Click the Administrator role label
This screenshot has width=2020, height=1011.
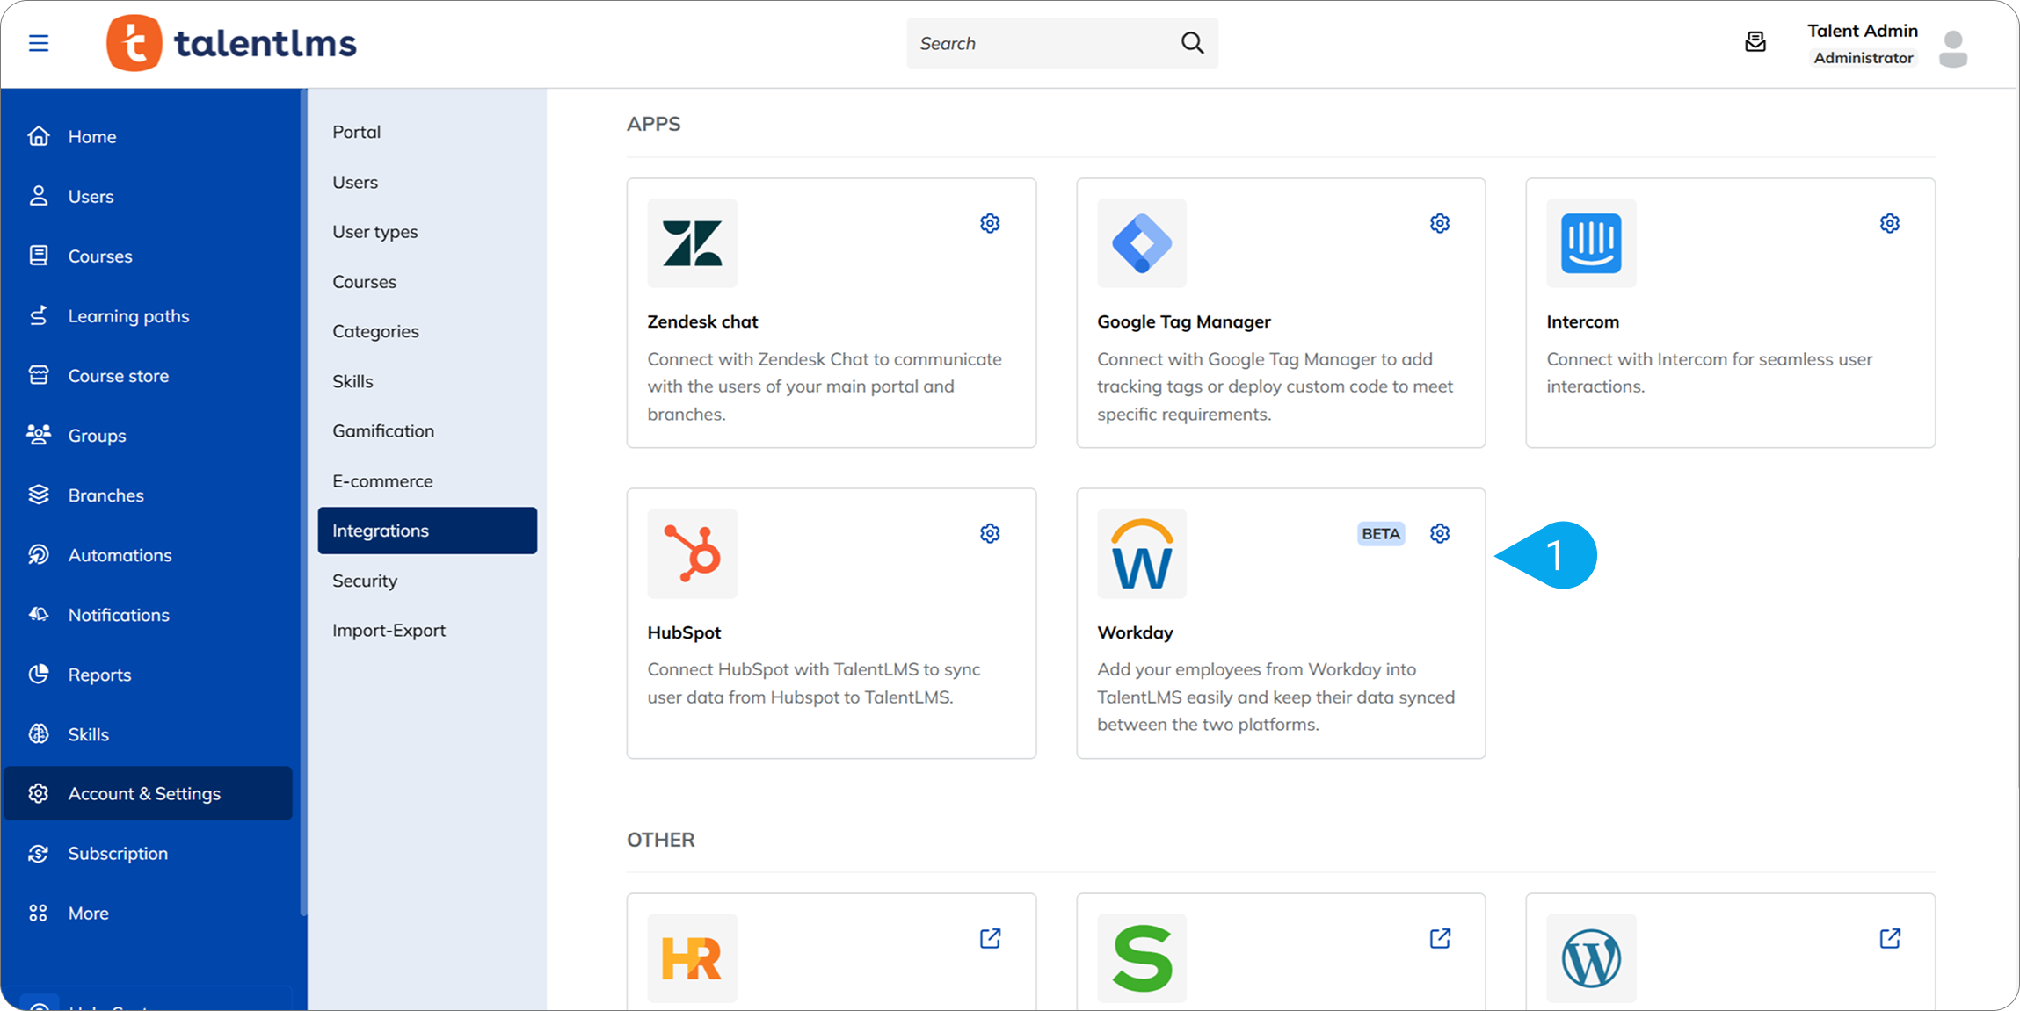(1863, 58)
